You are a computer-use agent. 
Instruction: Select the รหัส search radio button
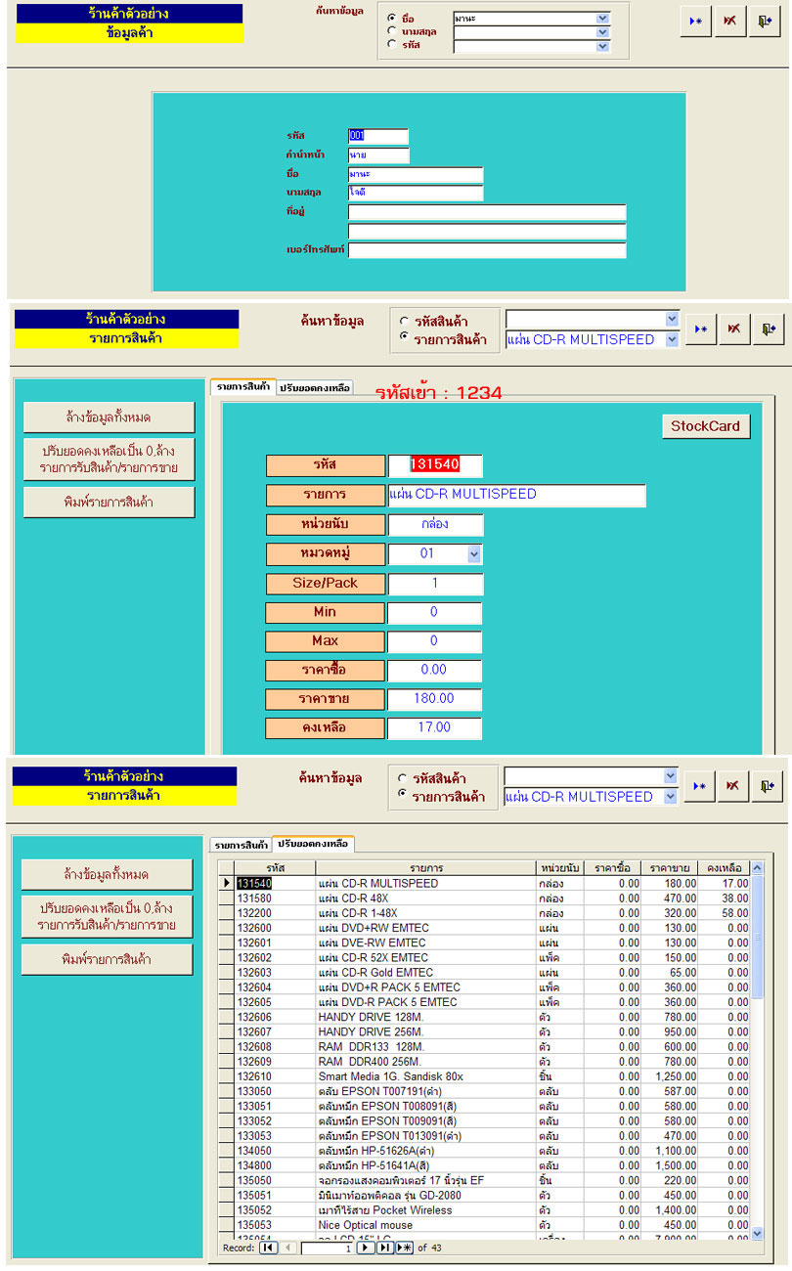(x=392, y=44)
